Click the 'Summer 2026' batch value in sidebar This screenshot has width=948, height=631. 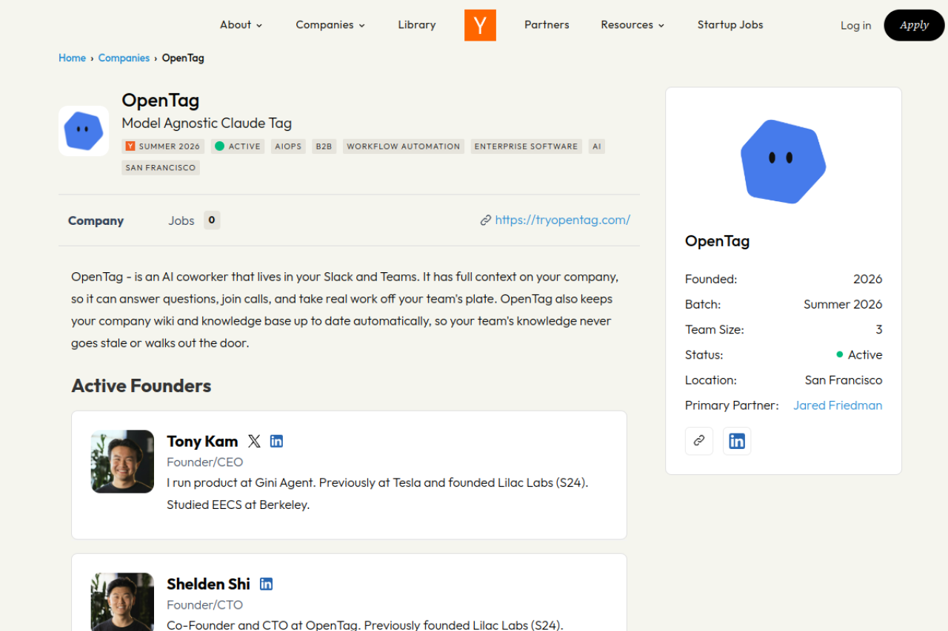pos(843,305)
